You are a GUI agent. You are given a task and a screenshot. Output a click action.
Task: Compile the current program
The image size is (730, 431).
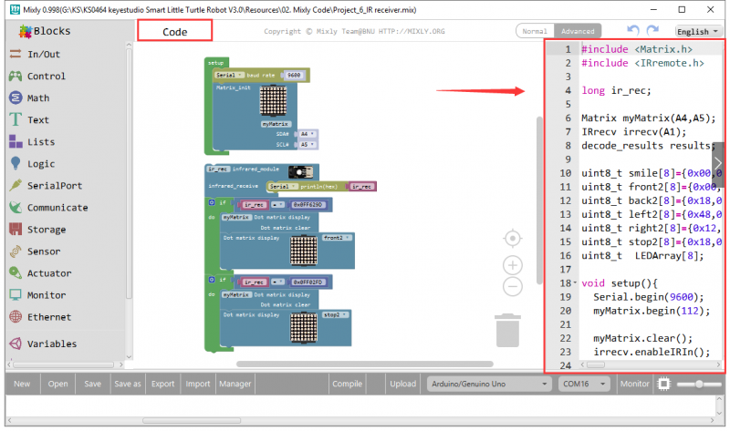pos(347,384)
